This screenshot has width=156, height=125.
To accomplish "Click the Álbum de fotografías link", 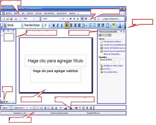I will pyautogui.click(x=112, y=54).
